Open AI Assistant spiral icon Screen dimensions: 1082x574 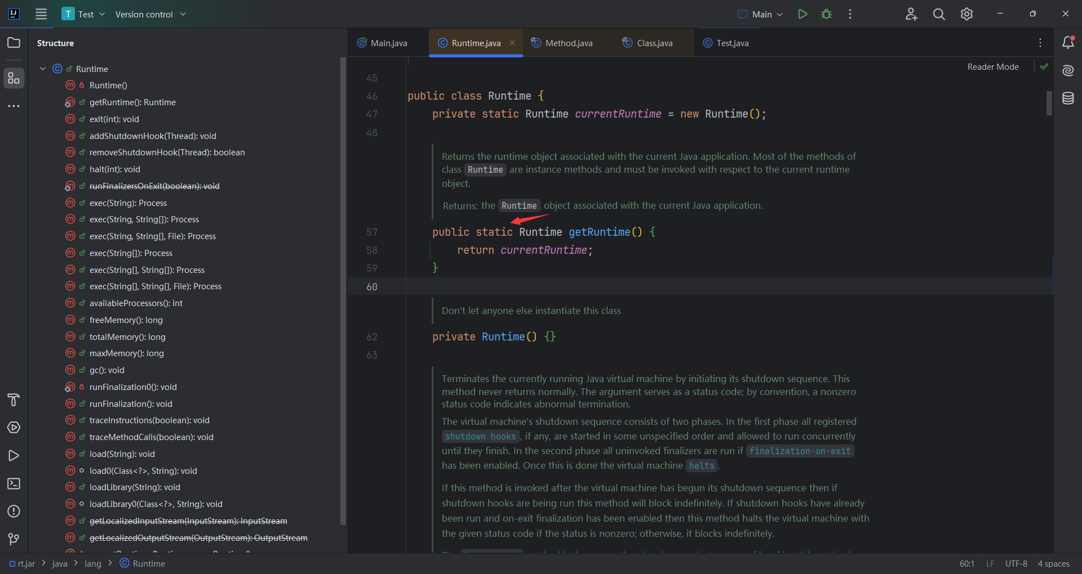coord(1068,70)
